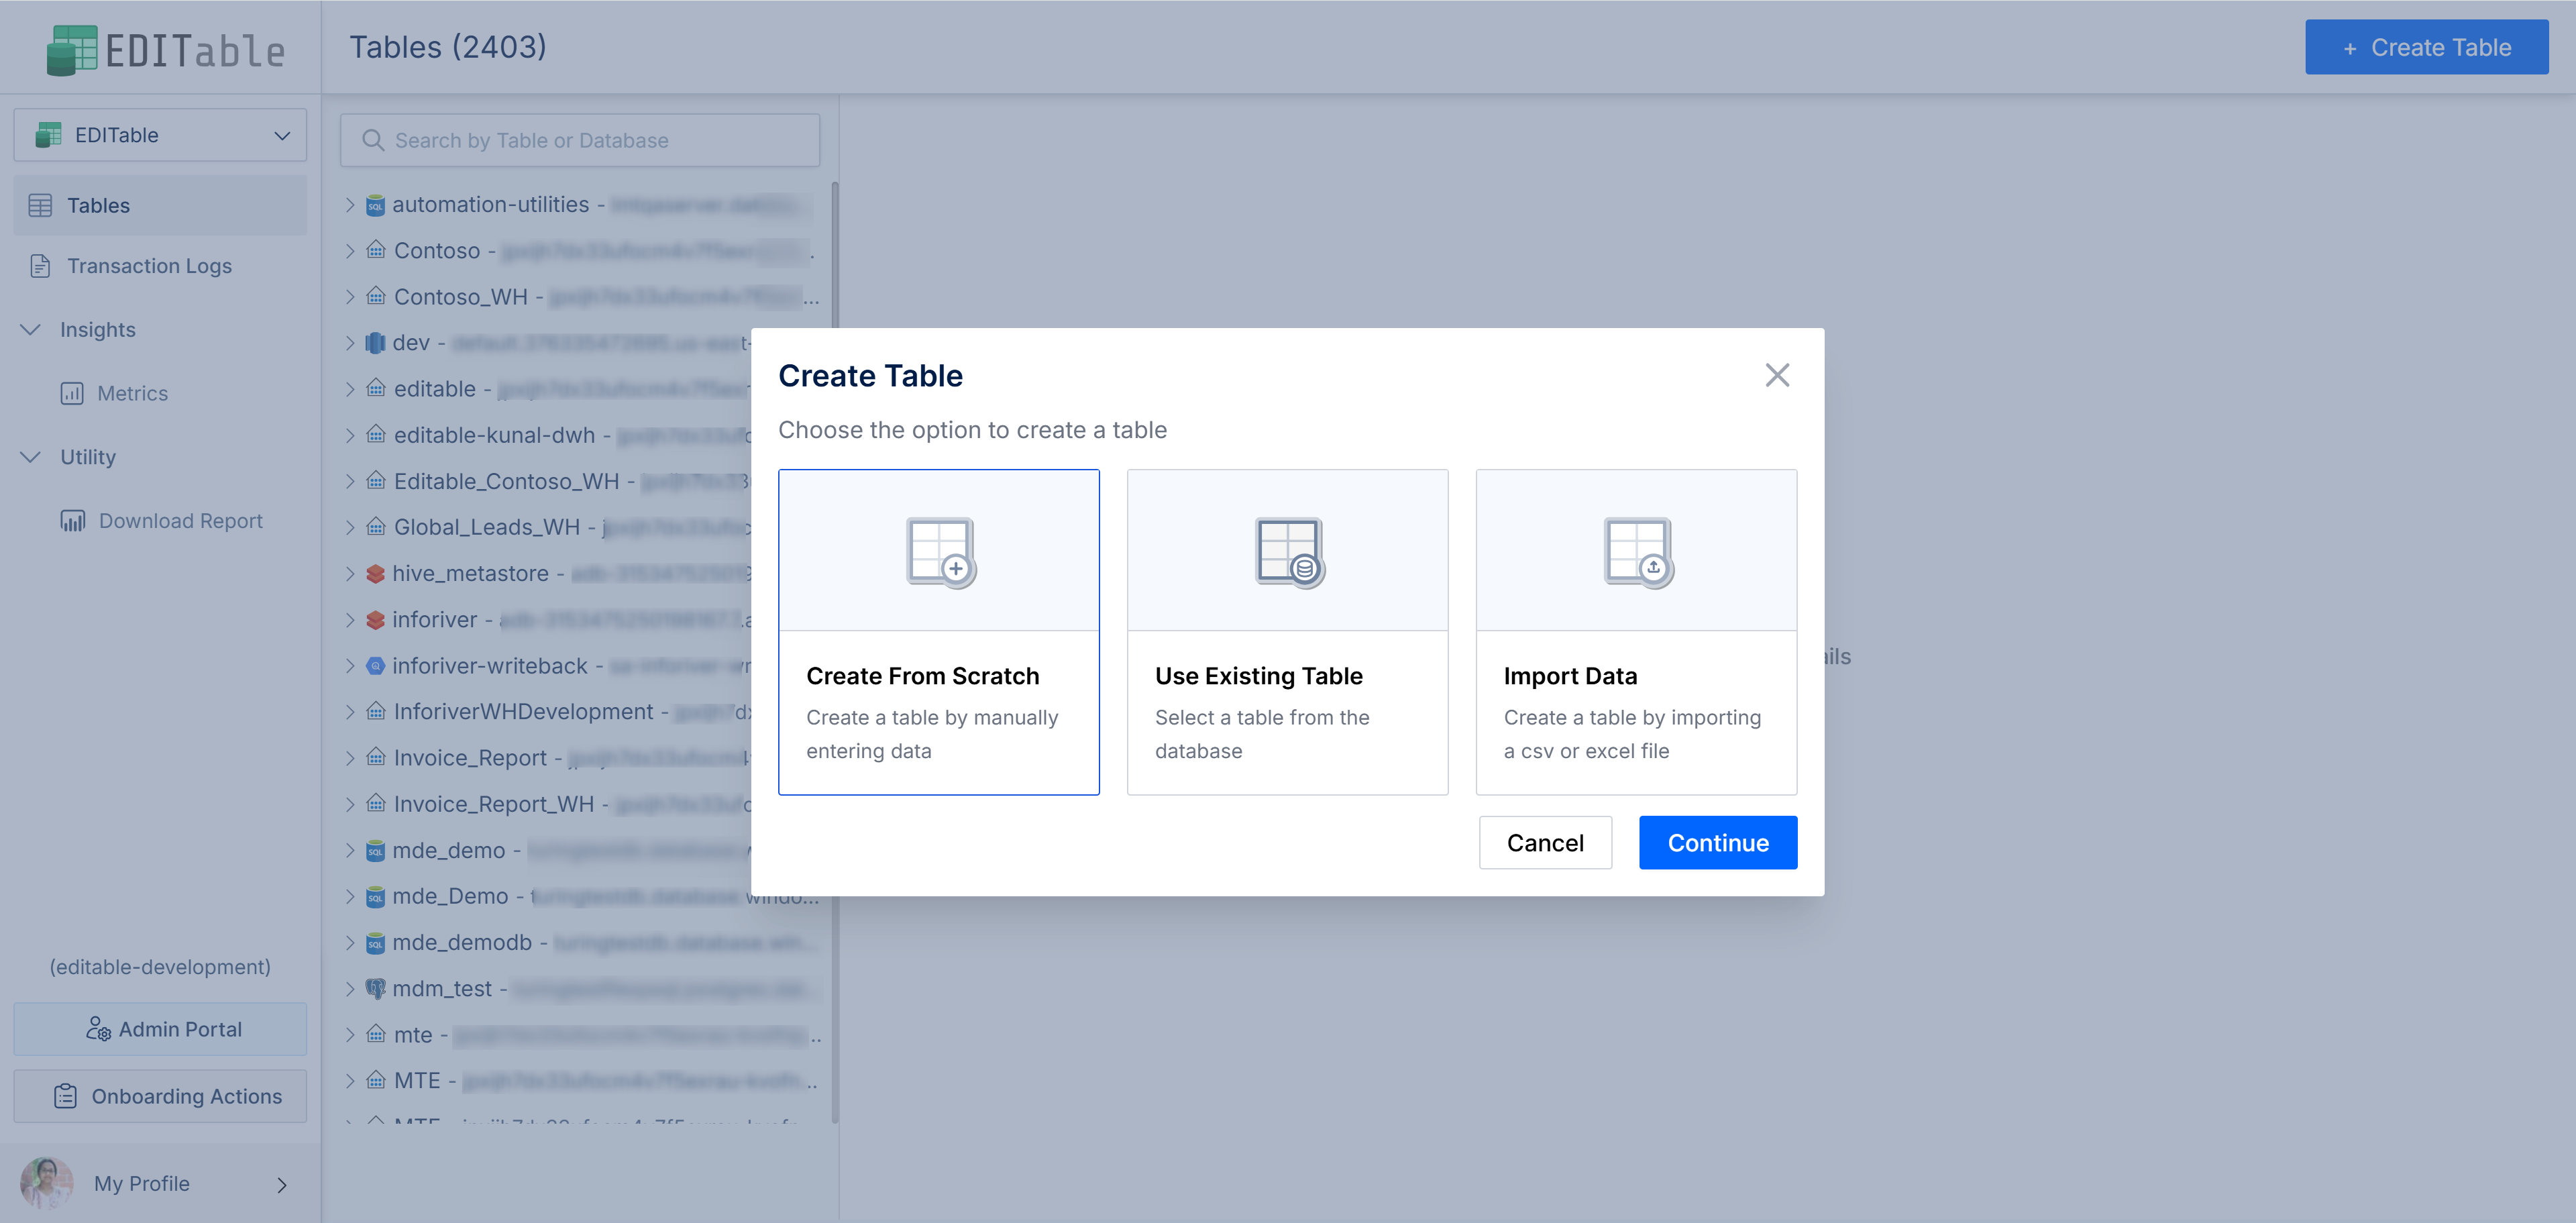Click the Download Report icon

coord(72,521)
